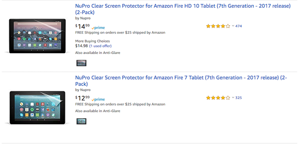
Task: Expand ratings dropdown arrow next to 325
Action: point(233,97)
